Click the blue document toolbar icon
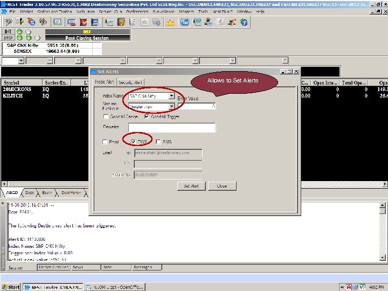The width and height of the screenshot is (388, 291). [x=95, y=22]
